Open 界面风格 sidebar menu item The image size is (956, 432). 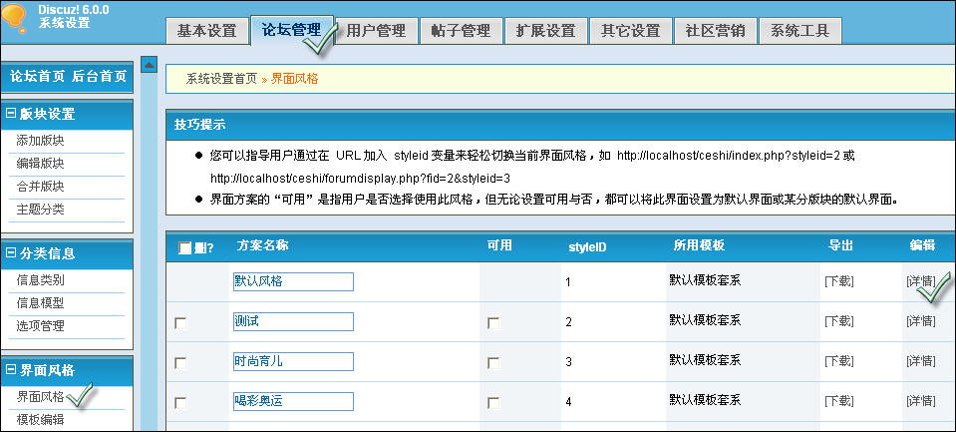pyautogui.click(x=40, y=397)
